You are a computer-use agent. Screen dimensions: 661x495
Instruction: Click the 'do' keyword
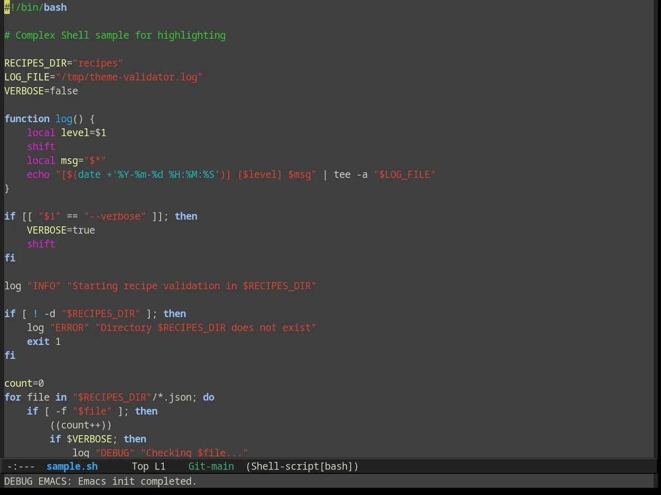209,397
